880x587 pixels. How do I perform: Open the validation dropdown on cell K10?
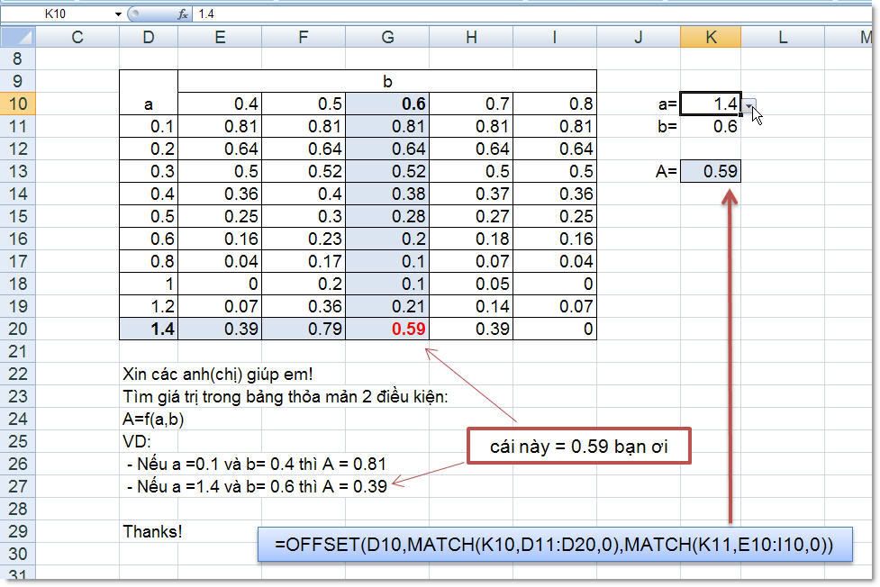pyautogui.click(x=748, y=106)
